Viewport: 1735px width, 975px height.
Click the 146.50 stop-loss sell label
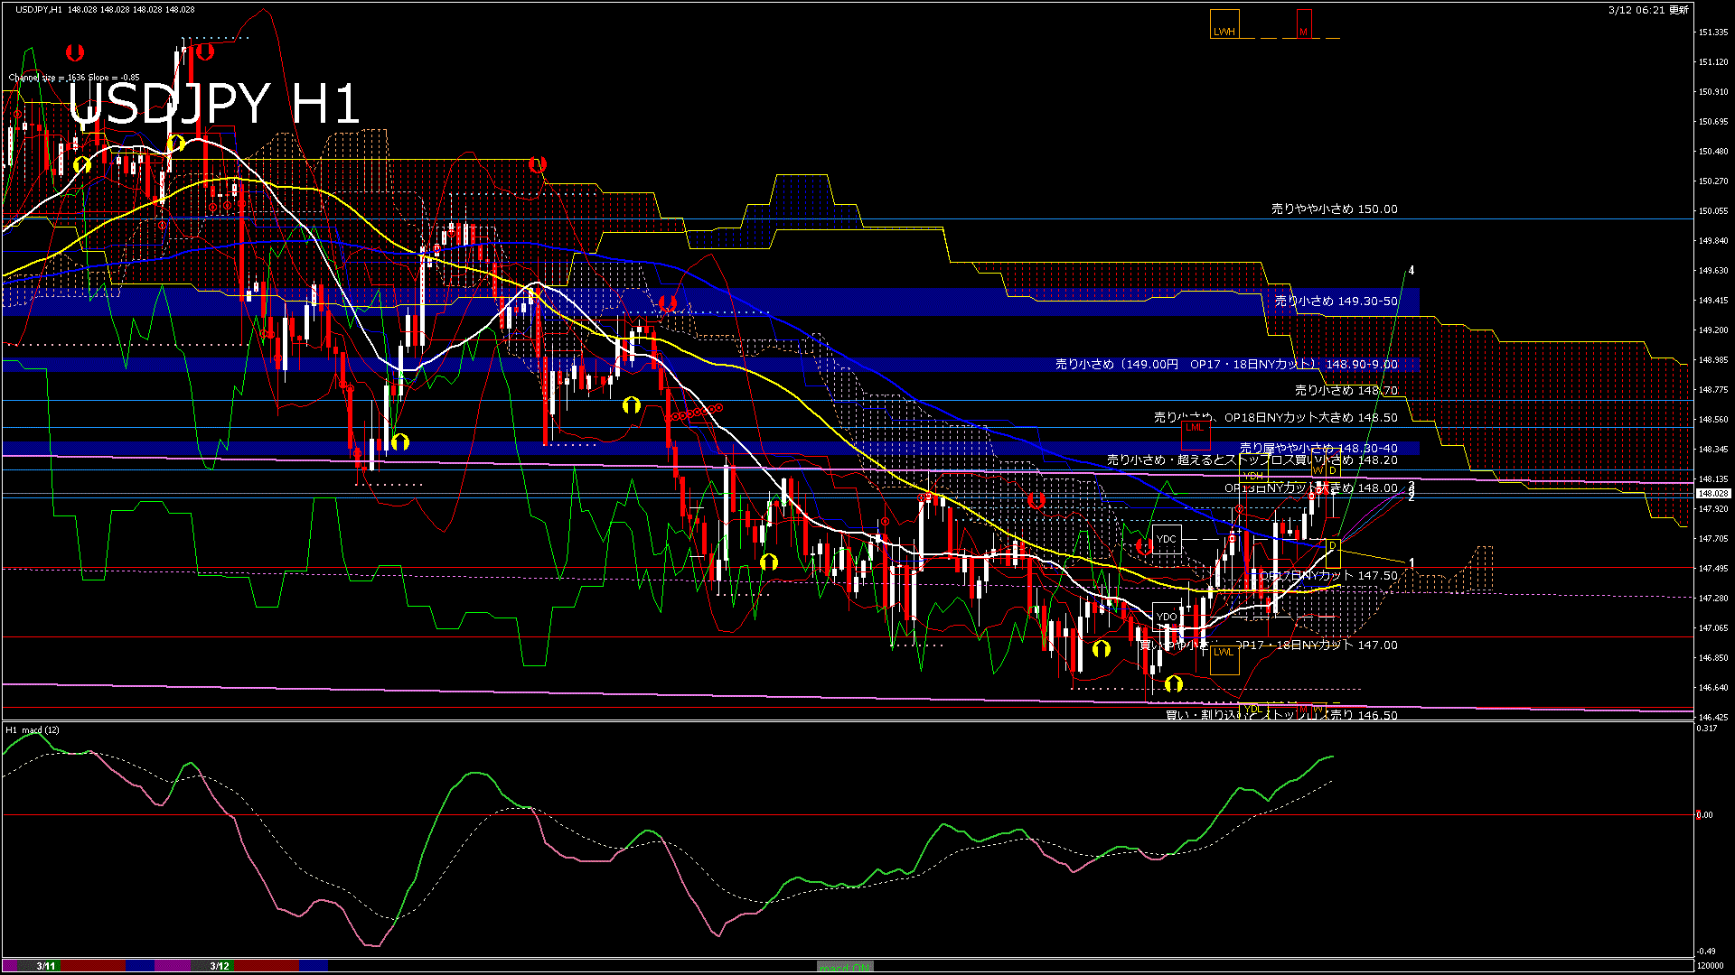coord(1281,715)
